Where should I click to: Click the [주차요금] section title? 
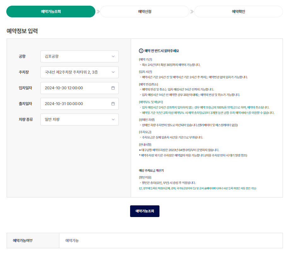point(145,132)
